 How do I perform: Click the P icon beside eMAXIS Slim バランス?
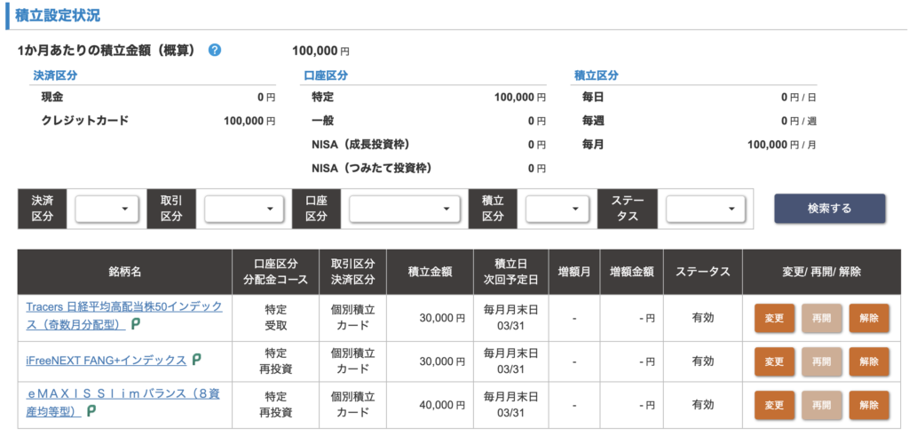click(91, 411)
